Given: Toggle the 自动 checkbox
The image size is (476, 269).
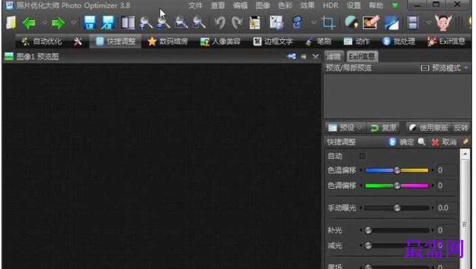Looking at the screenshot, I should click(x=362, y=156).
